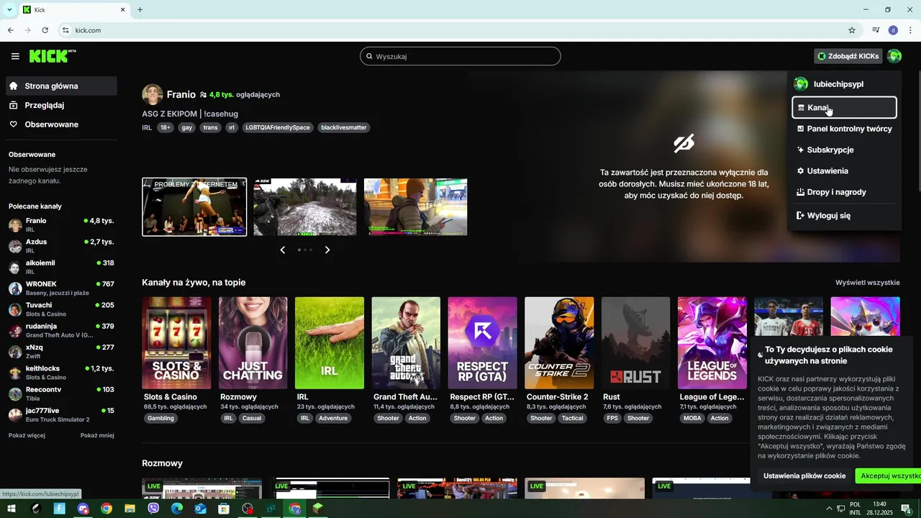Accept all cookies with Akceptuj wszystko
The image size is (921, 518).
(x=888, y=476)
